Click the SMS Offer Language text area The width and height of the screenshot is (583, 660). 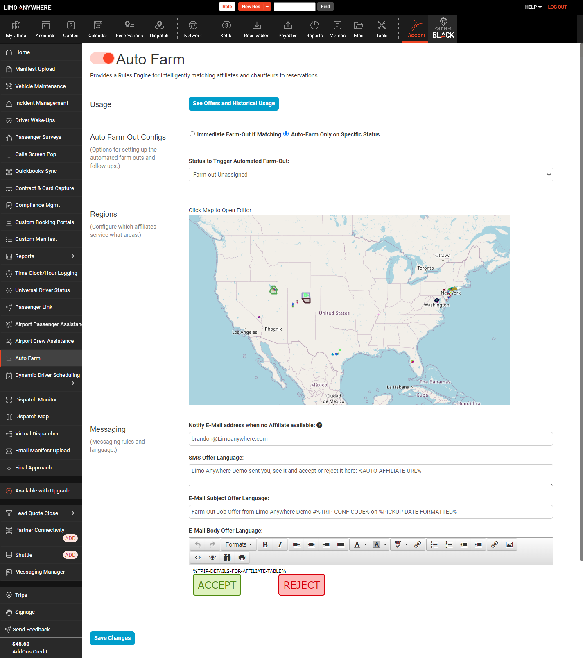click(371, 475)
